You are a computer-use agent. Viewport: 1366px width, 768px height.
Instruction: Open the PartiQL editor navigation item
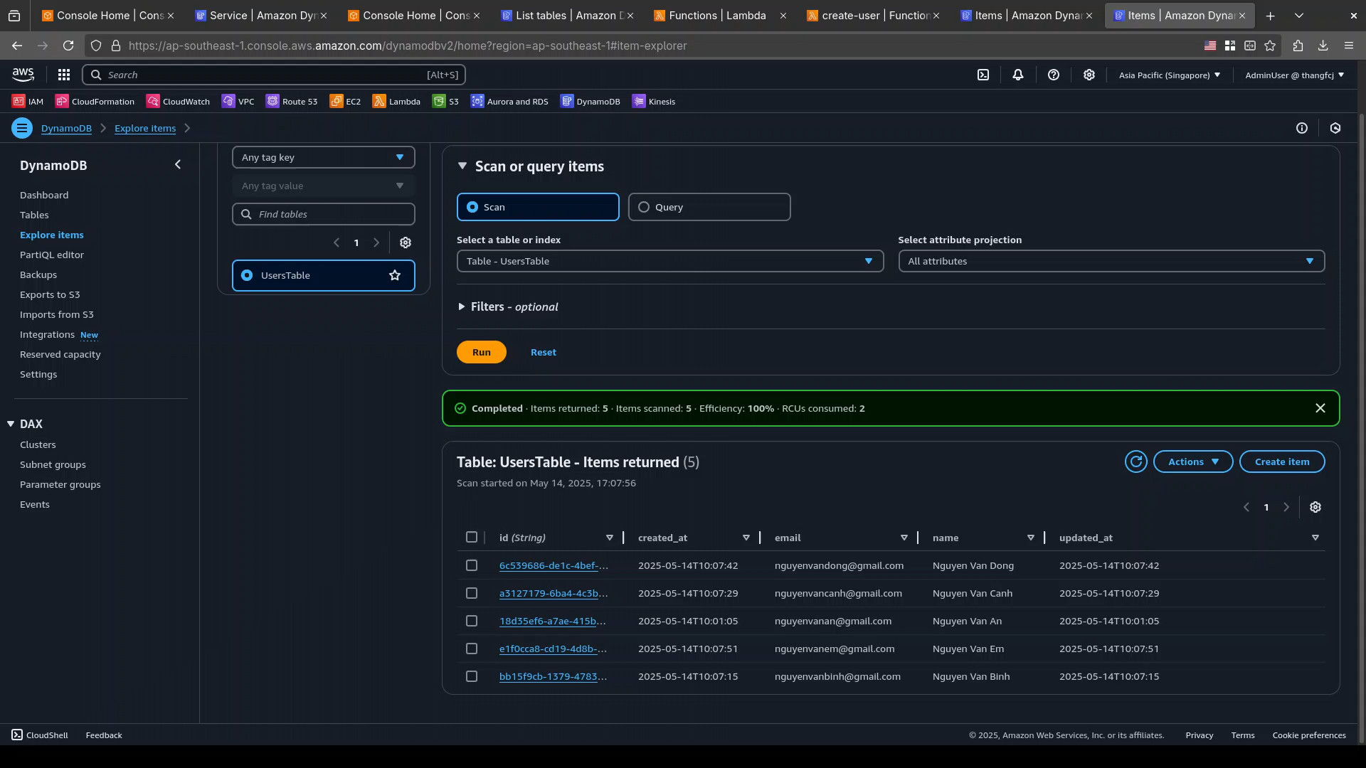(x=52, y=255)
